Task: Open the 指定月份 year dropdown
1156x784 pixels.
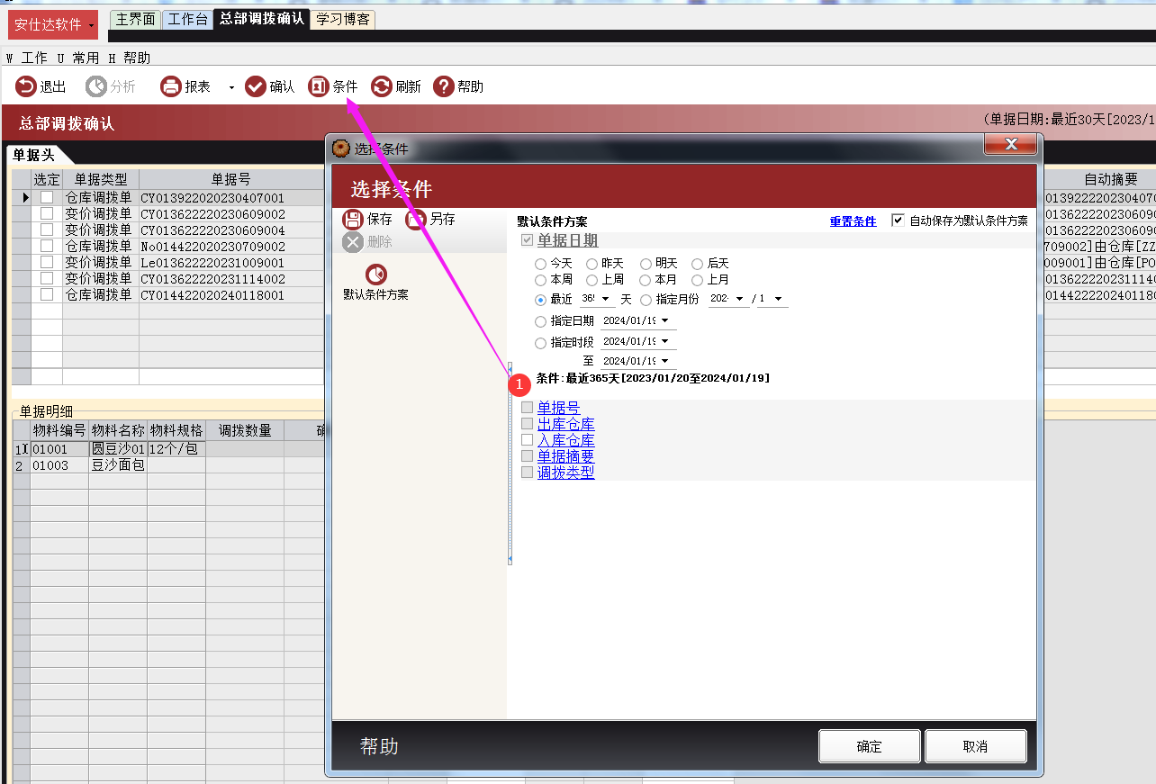Action: (740, 299)
